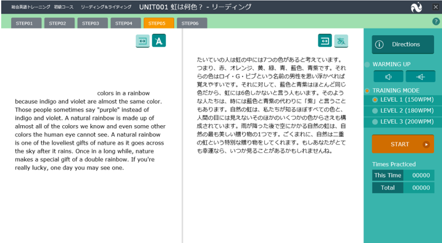Select the STEP04 tab
442x243 pixels.
point(126,23)
